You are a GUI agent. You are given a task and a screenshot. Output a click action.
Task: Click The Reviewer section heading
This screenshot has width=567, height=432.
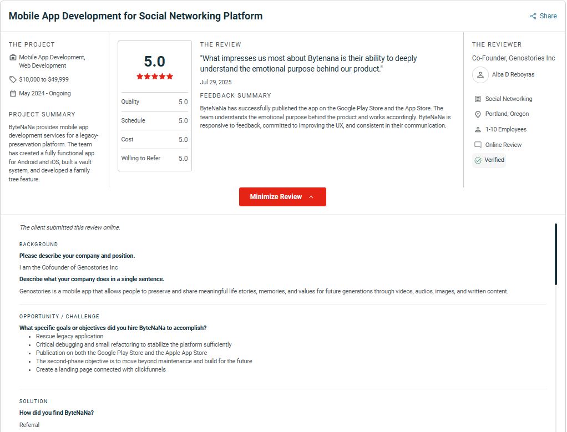[497, 44]
